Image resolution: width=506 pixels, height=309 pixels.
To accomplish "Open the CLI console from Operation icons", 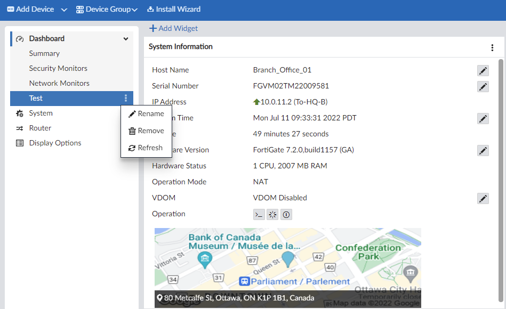I will click(259, 214).
